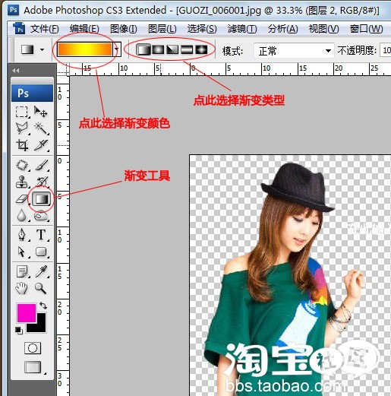
Task: Choose Angle Gradient type
Action: pyautogui.click(x=172, y=49)
